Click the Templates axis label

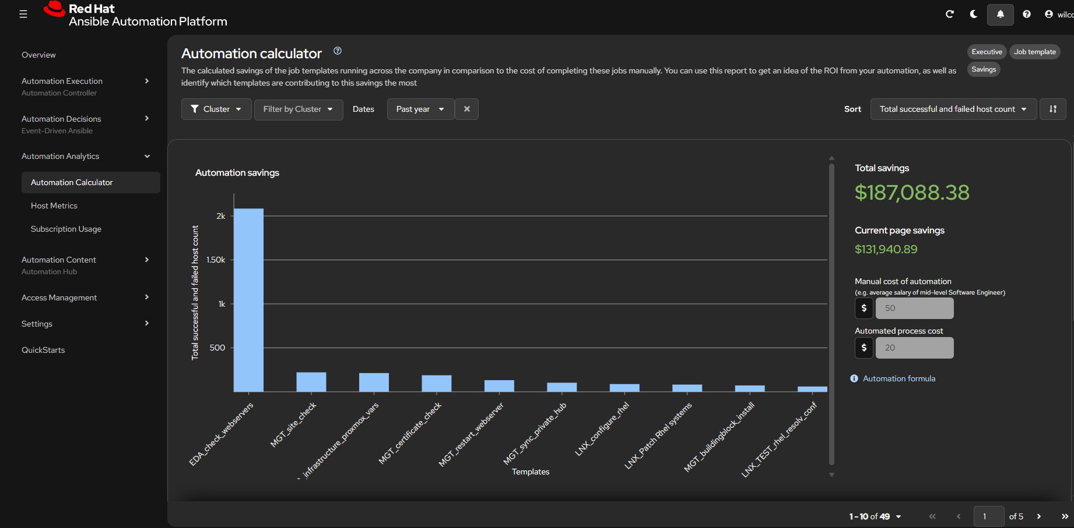[x=531, y=472]
